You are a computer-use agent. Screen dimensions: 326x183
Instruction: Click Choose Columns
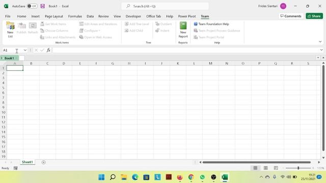pos(54,30)
